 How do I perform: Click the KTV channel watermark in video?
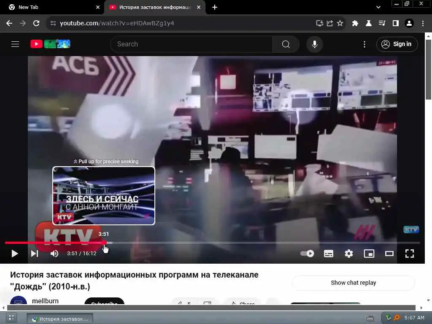411,229
